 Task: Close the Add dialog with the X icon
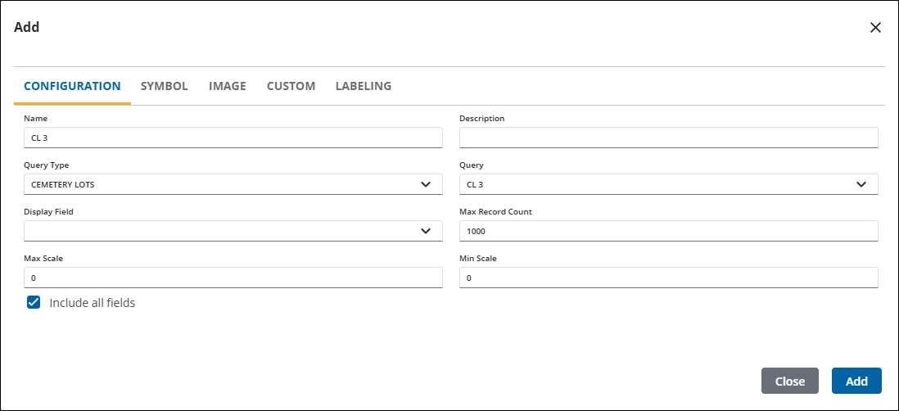(x=875, y=28)
